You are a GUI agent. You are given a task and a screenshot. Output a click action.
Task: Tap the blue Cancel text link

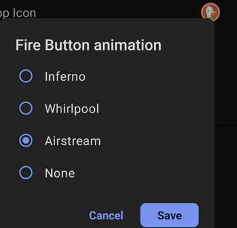[106, 215]
